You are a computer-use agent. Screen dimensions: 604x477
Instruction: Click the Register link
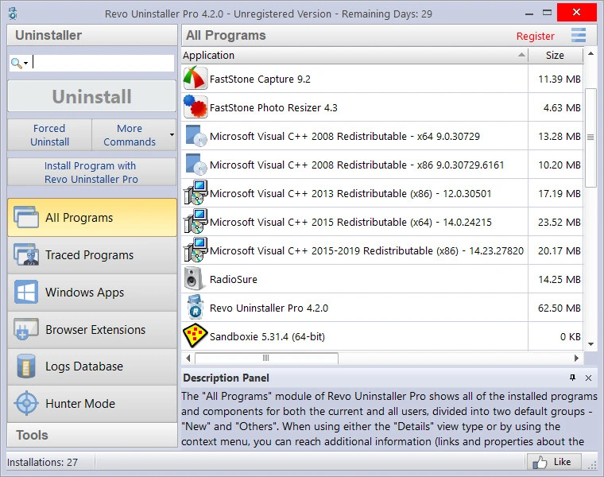coord(535,36)
